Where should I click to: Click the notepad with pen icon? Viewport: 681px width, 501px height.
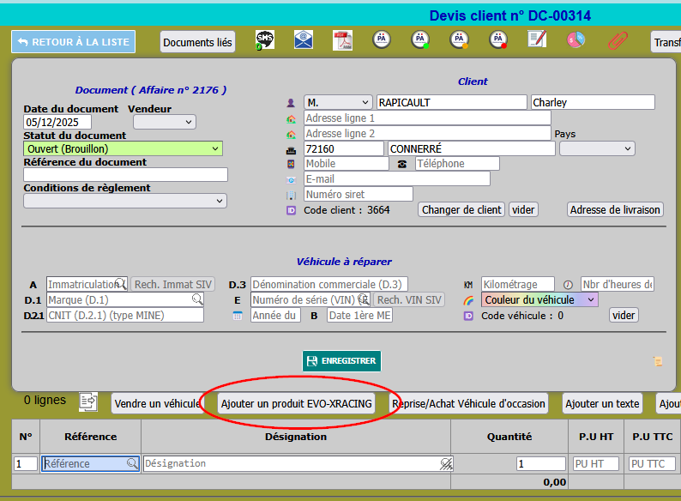click(x=537, y=39)
